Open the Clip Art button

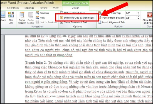click(x=11, y=18)
